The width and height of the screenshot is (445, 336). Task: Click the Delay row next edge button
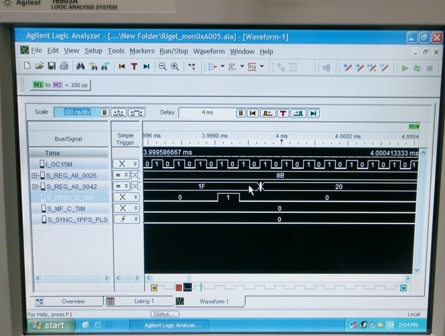tap(298, 114)
